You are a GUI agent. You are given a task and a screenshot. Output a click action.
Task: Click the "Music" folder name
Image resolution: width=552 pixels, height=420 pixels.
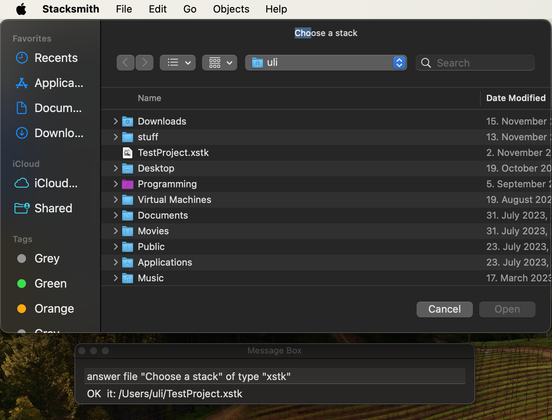click(x=151, y=278)
